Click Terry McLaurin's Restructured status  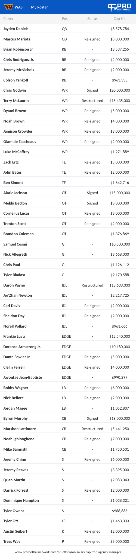click(x=92, y=101)
